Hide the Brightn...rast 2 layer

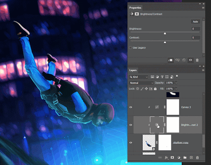[131, 125]
